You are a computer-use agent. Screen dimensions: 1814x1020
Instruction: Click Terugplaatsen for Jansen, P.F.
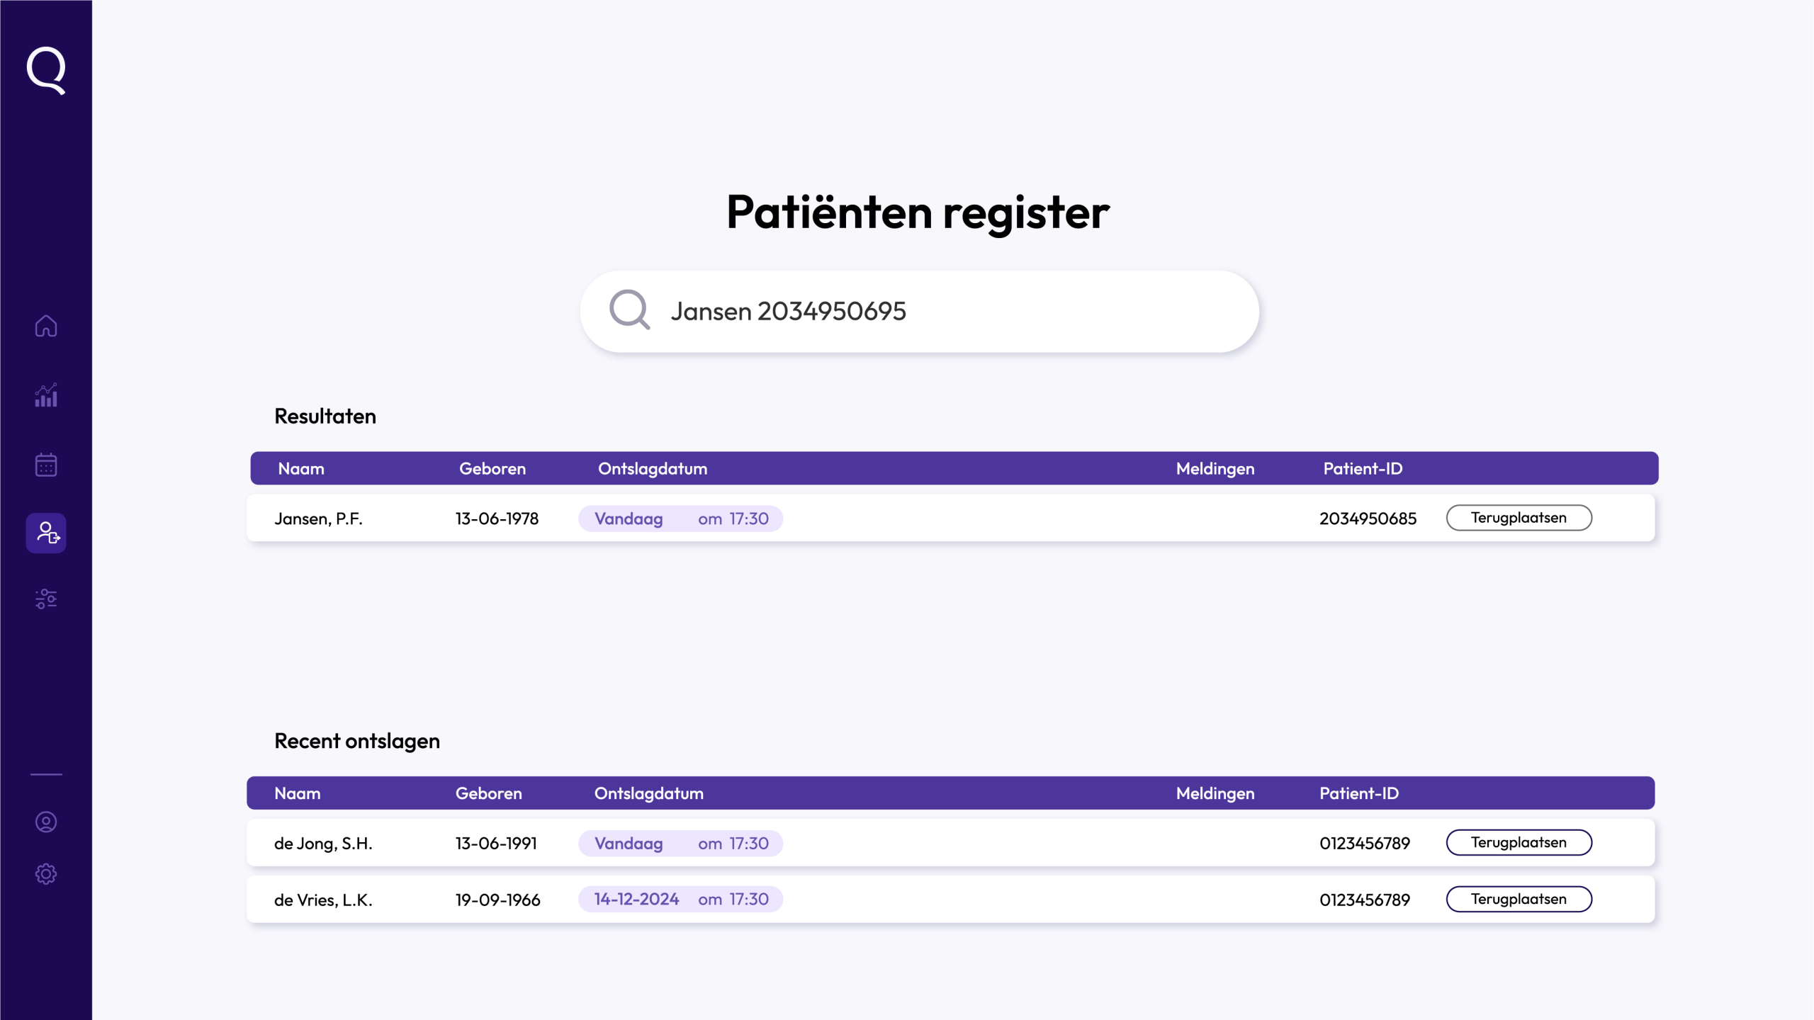(1519, 518)
